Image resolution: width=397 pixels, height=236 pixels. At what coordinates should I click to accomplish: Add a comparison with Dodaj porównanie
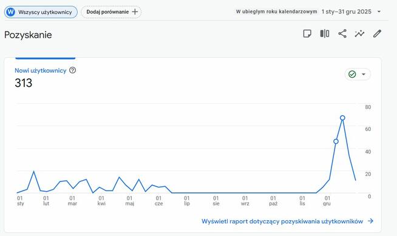(x=111, y=12)
